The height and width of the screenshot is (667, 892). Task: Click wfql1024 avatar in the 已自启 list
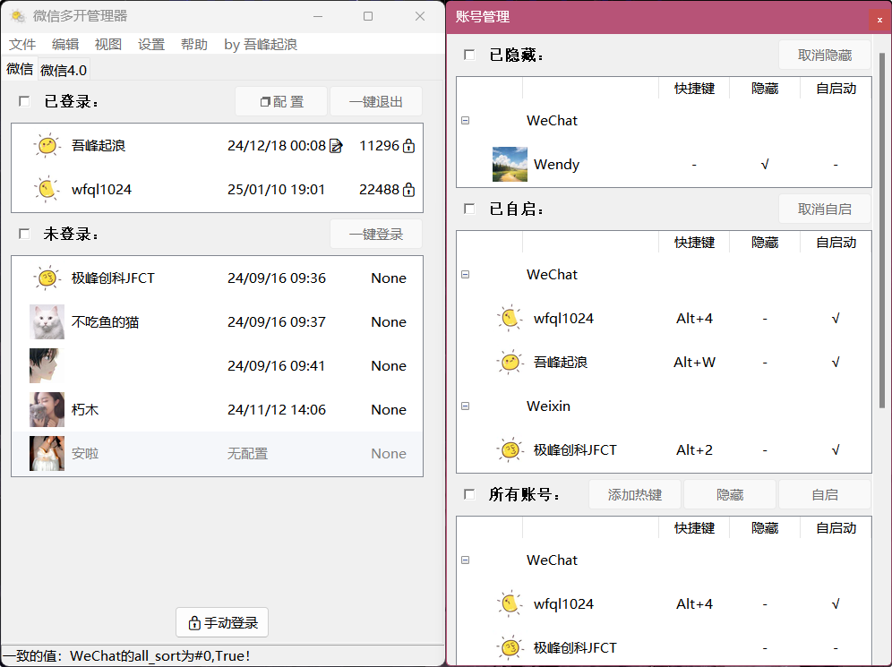[510, 319]
